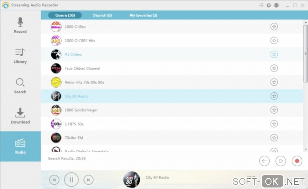Click the True Oldies Channel logo

coord(56,68)
